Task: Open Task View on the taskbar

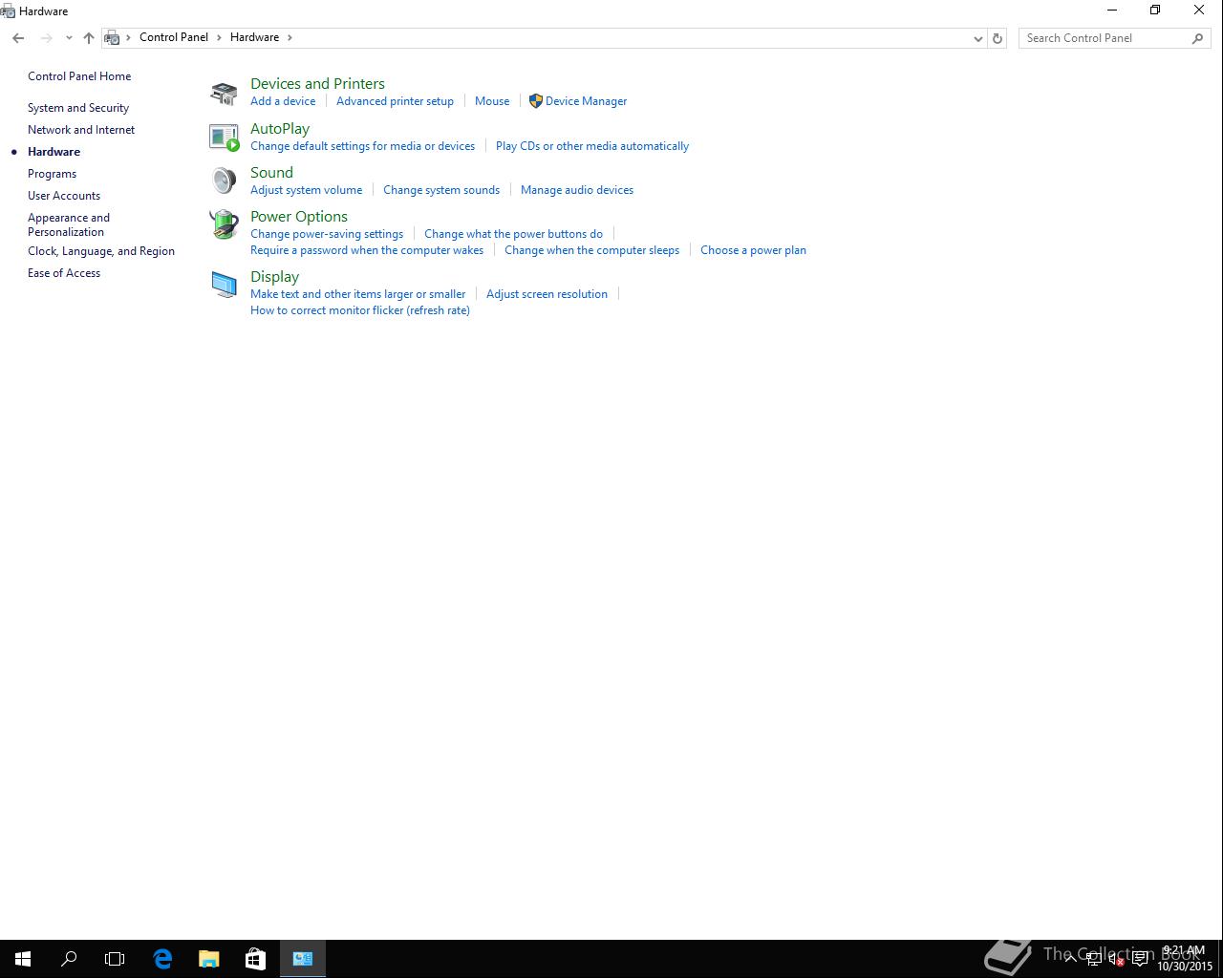Action: (115, 959)
